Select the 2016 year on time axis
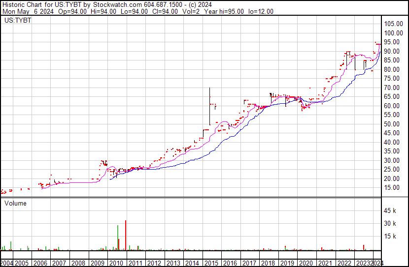This screenshot has width=409, height=267. coord(230,263)
